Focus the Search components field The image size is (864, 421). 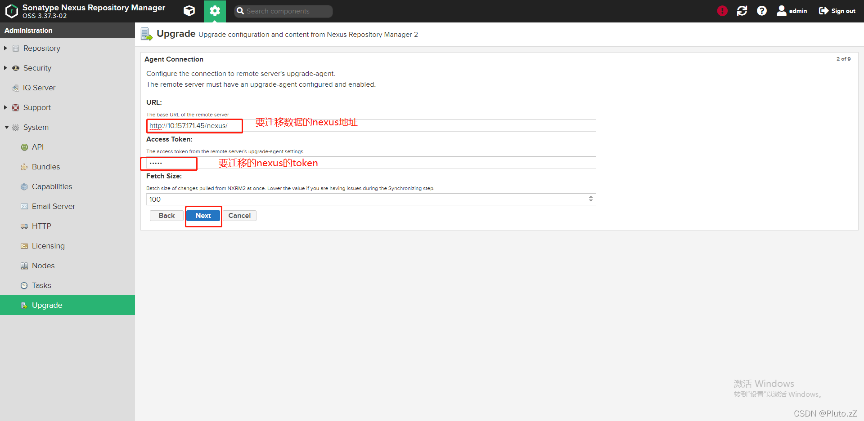(283, 11)
